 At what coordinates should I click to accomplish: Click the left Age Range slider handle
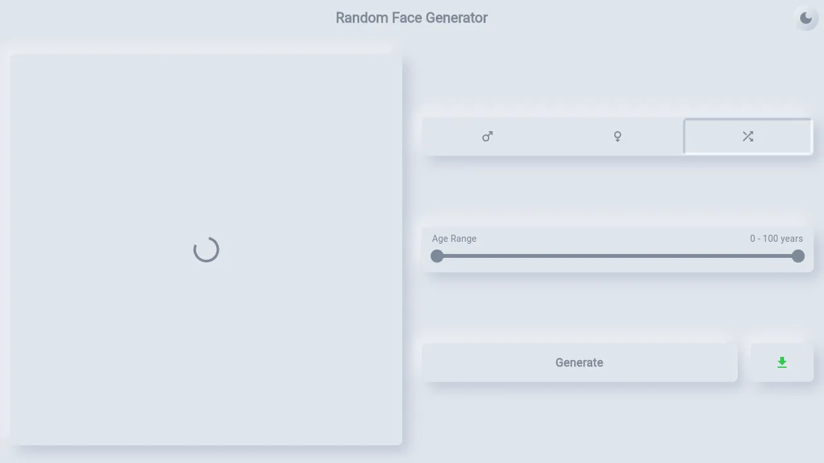(x=437, y=256)
